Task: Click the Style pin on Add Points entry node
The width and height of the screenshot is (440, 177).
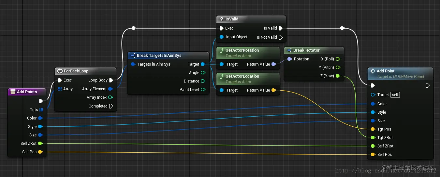Action: click(x=40, y=127)
